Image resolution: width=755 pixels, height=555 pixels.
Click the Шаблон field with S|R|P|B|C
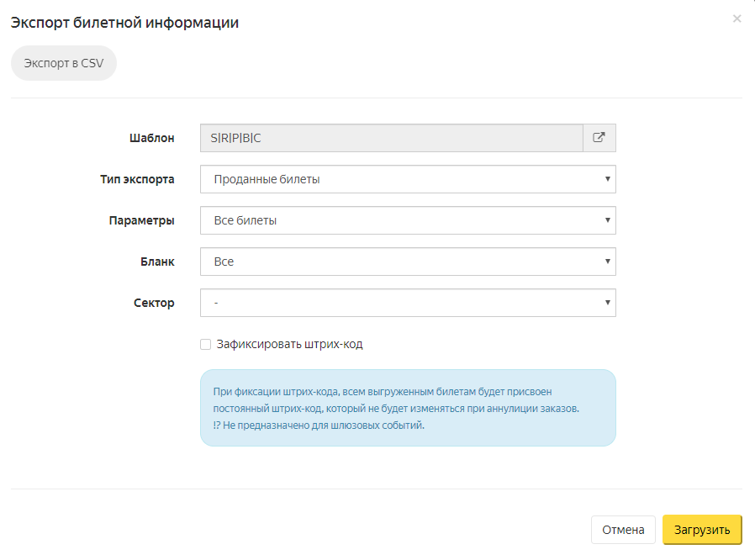click(391, 138)
